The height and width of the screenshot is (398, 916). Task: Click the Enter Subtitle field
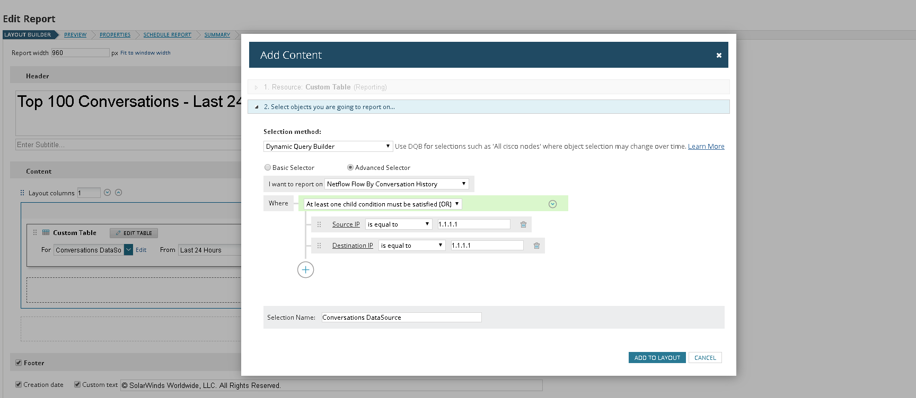click(129, 144)
